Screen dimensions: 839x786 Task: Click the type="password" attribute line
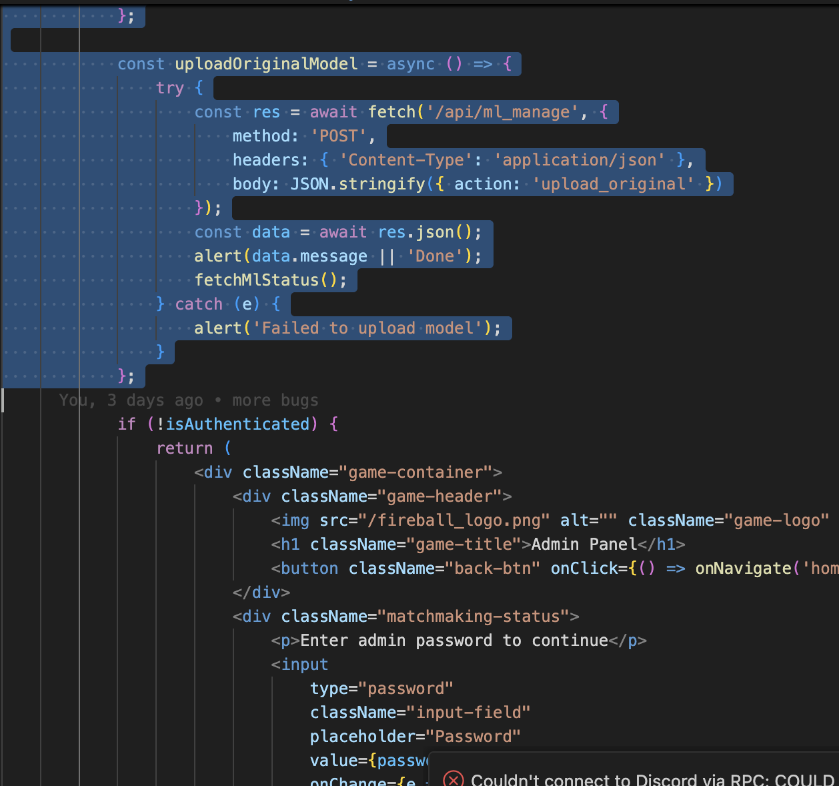coord(381,689)
